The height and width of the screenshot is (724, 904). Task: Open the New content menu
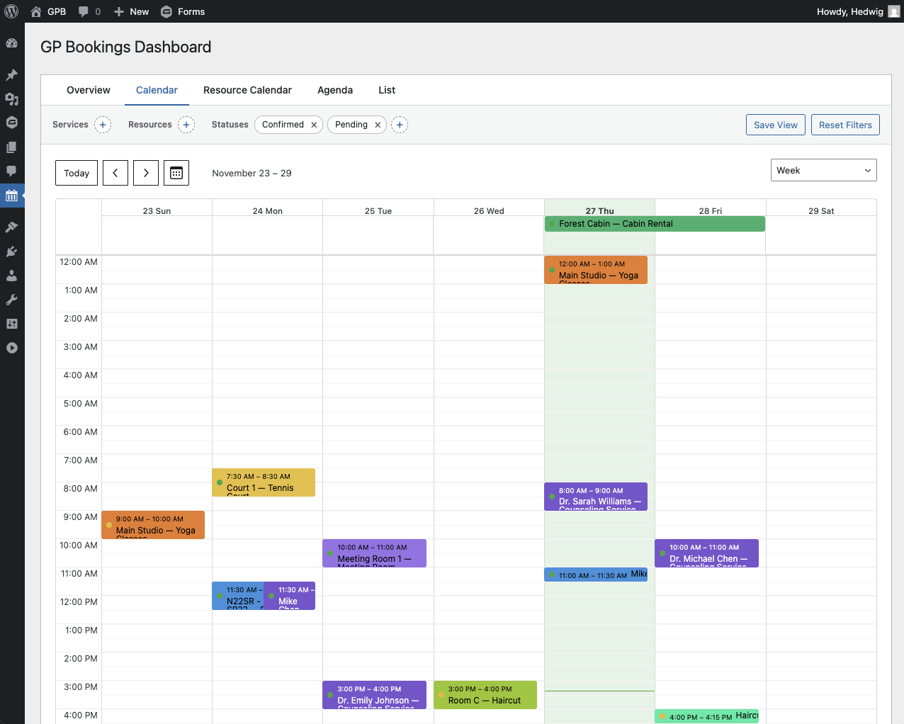132,11
